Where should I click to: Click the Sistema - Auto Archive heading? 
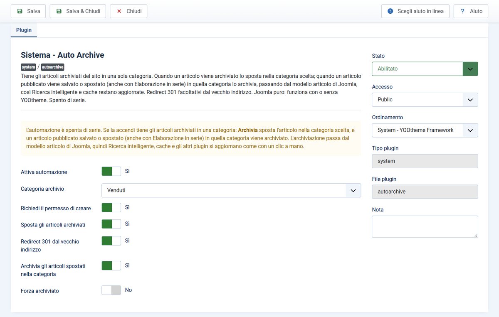[62, 55]
